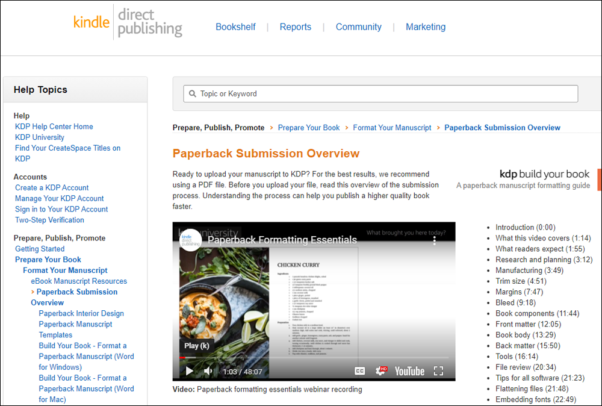Image resolution: width=602 pixels, height=406 pixels.
Task: Click Research and planning (3:12)
Action: (x=544, y=259)
